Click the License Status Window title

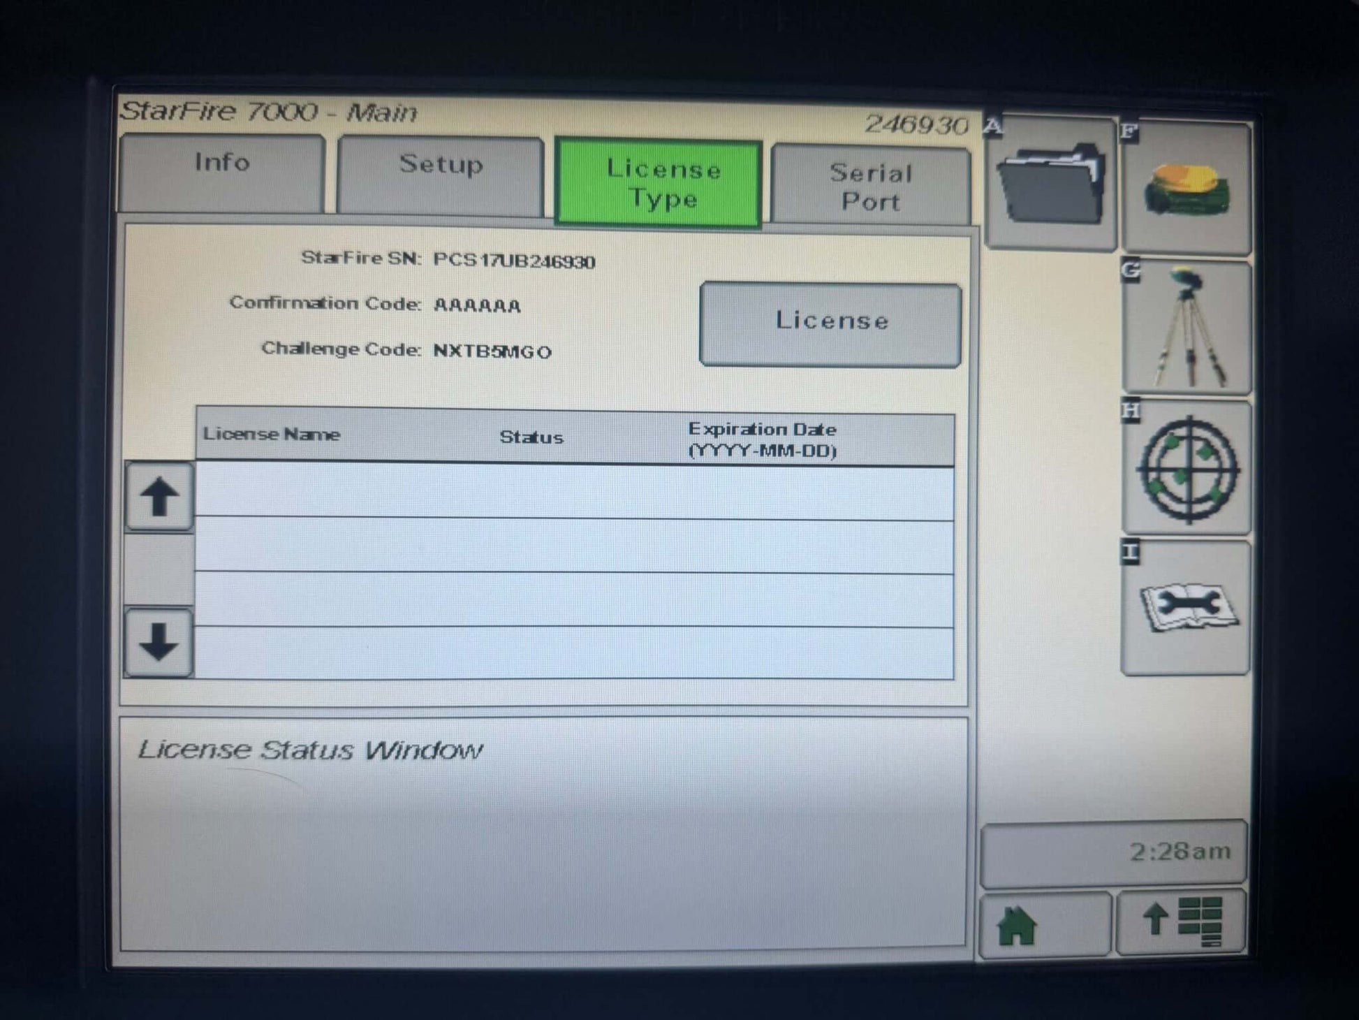pyautogui.click(x=309, y=750)
